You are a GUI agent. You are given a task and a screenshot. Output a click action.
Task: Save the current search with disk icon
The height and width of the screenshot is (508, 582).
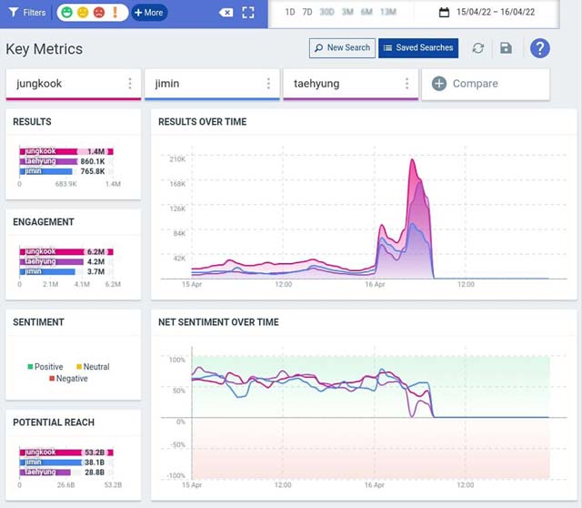506,48
